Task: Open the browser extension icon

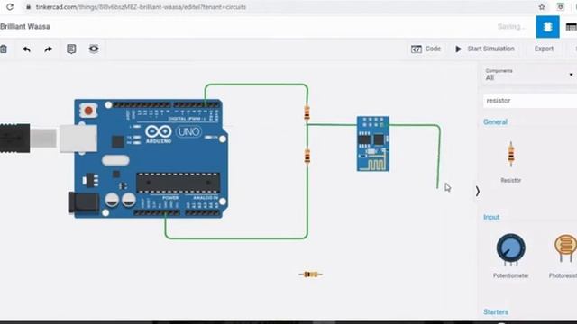Action: 560,6
